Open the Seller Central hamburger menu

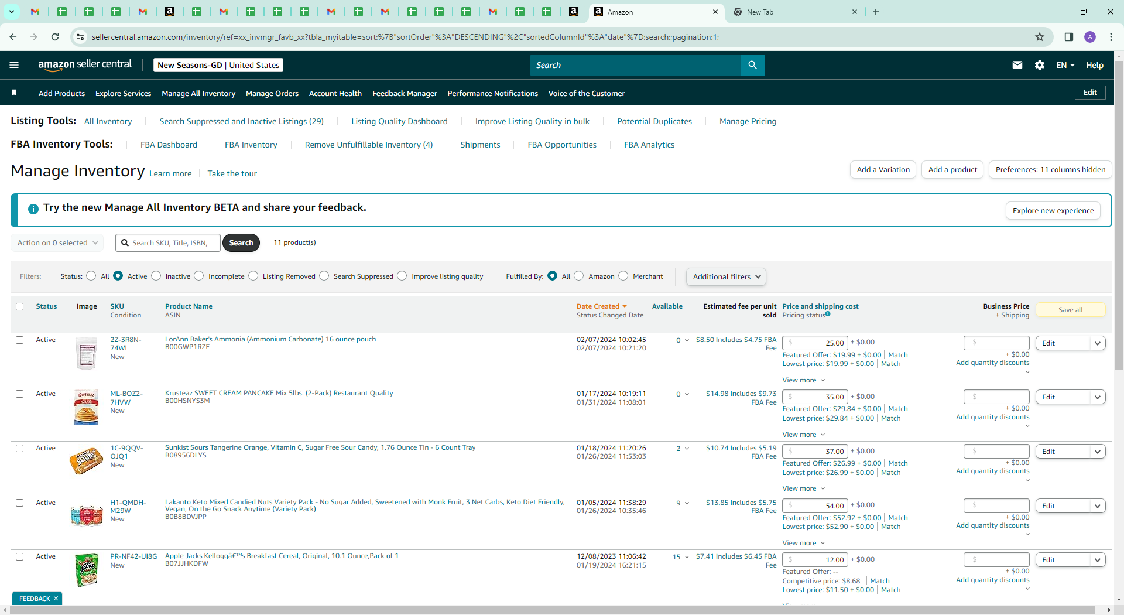point(14,65)
